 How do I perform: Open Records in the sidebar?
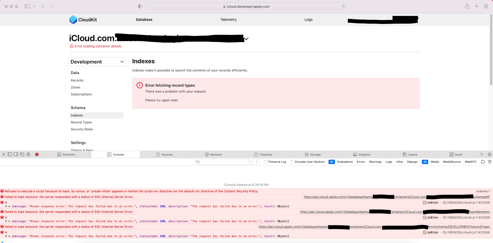77,80
